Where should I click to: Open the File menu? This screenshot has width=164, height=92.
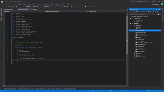click(x=2, y=4)
